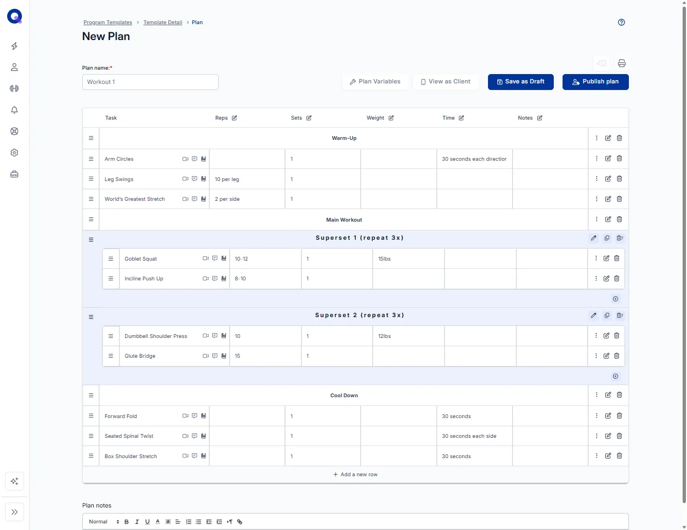This screenshot has height=530, width=687.
Task: Open text alignment in notes editor
Action: (178, 522)
